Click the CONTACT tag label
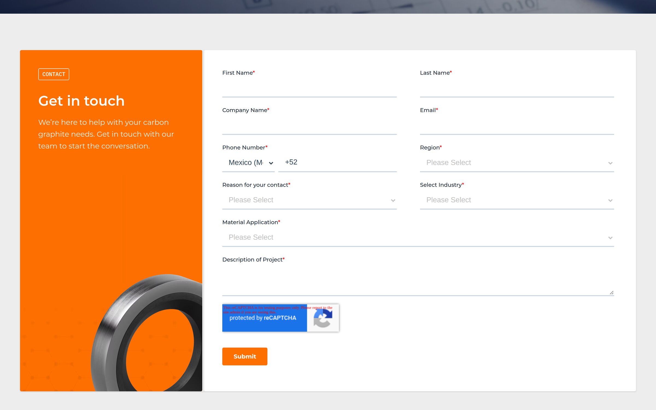The image size is (656, 410). [x=54, y=74]
